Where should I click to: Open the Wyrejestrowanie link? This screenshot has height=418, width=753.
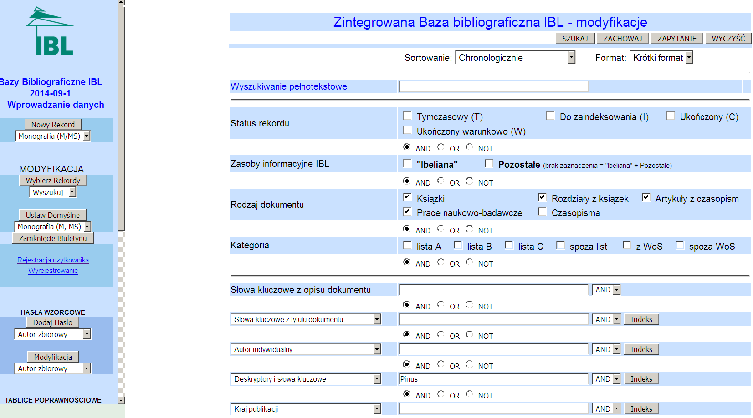(53, 271)
